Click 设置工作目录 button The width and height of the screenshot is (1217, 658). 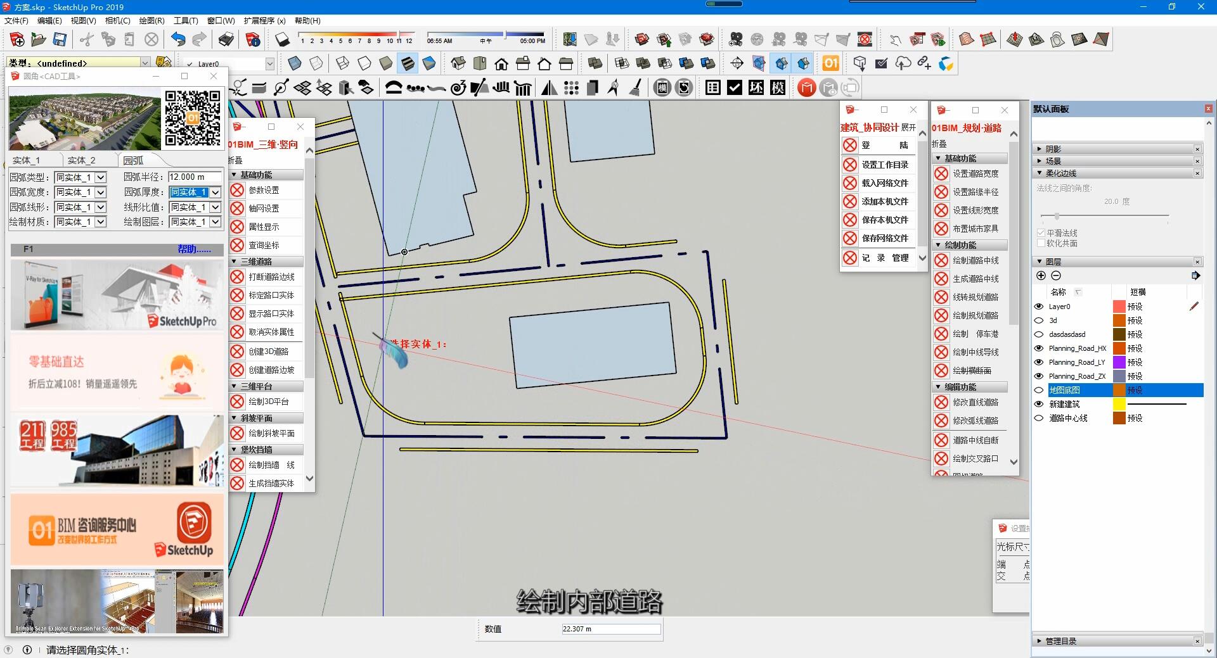pyautogui.click(x=885, y=165)
